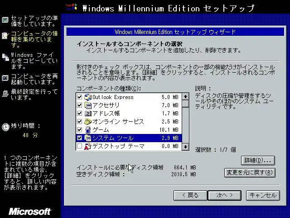Go back with < 戻る button

point(190,195)
